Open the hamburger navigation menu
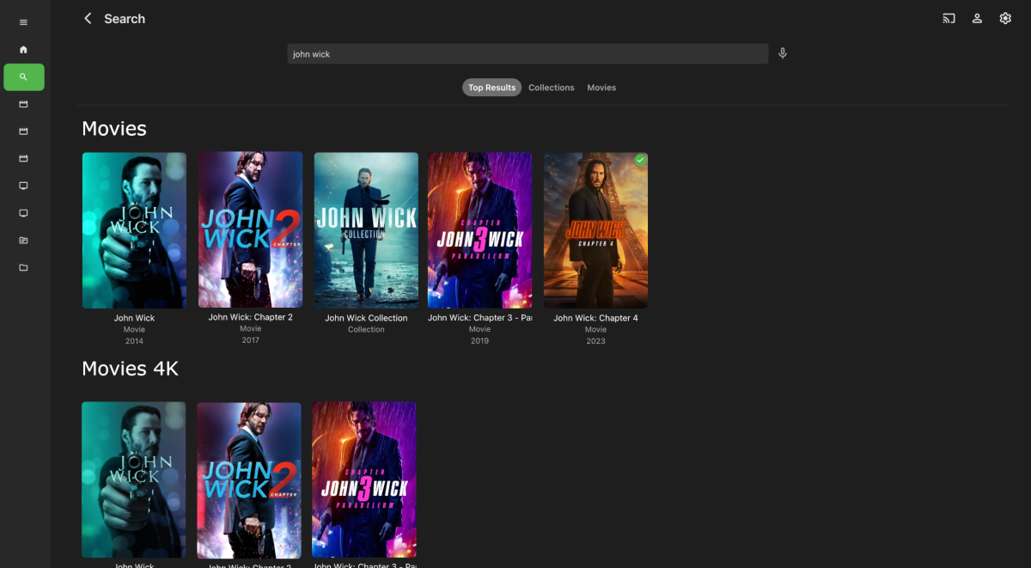 23,22
